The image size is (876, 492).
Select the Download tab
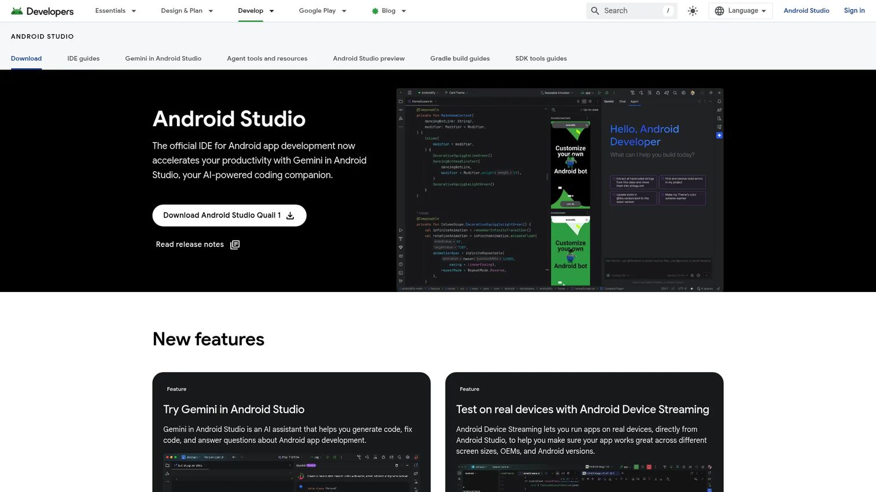click(x=26, y=58)
